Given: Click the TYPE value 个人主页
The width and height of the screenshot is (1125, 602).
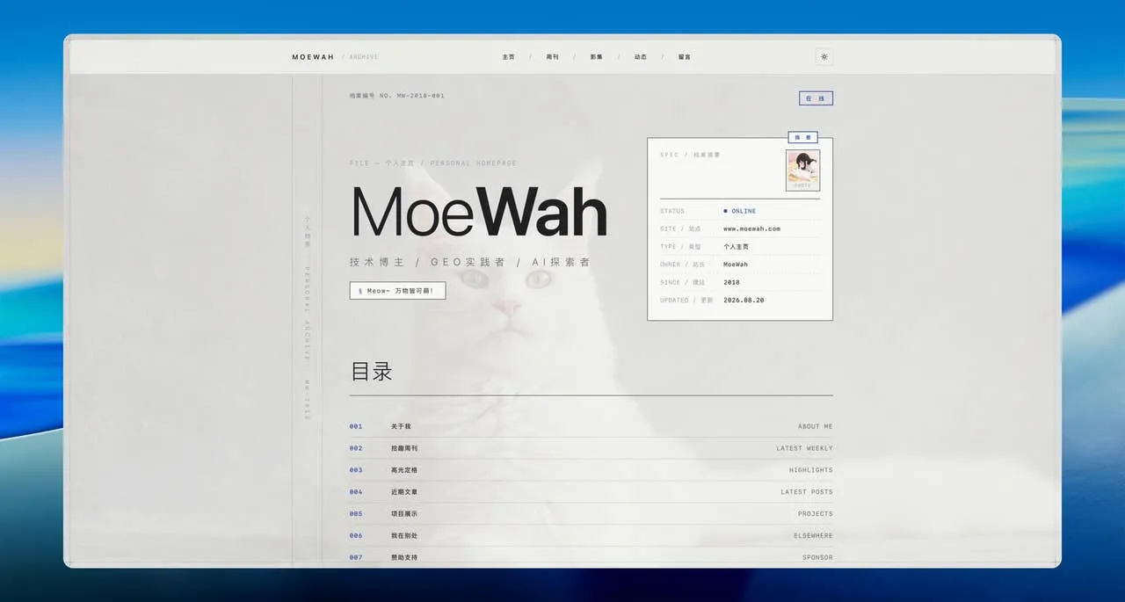Looking at the screenshot, I should (736, 247).
